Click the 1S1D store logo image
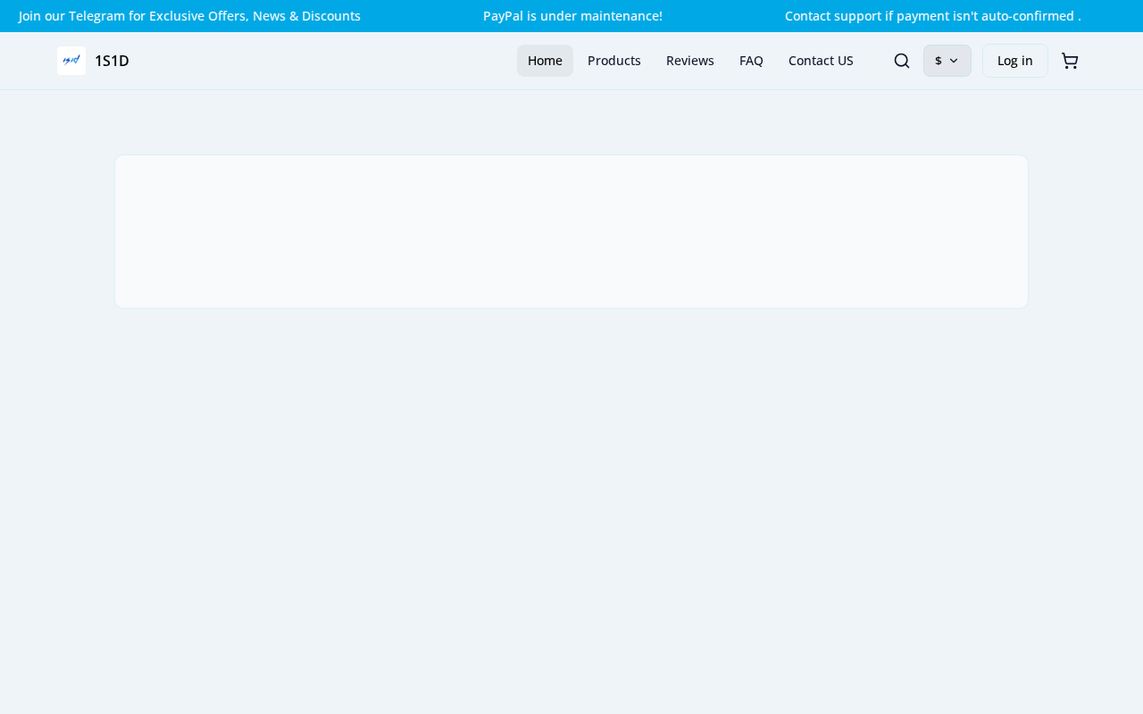Image resolution: width=1143 pixels, height=714 pixels. click(71, 61)
